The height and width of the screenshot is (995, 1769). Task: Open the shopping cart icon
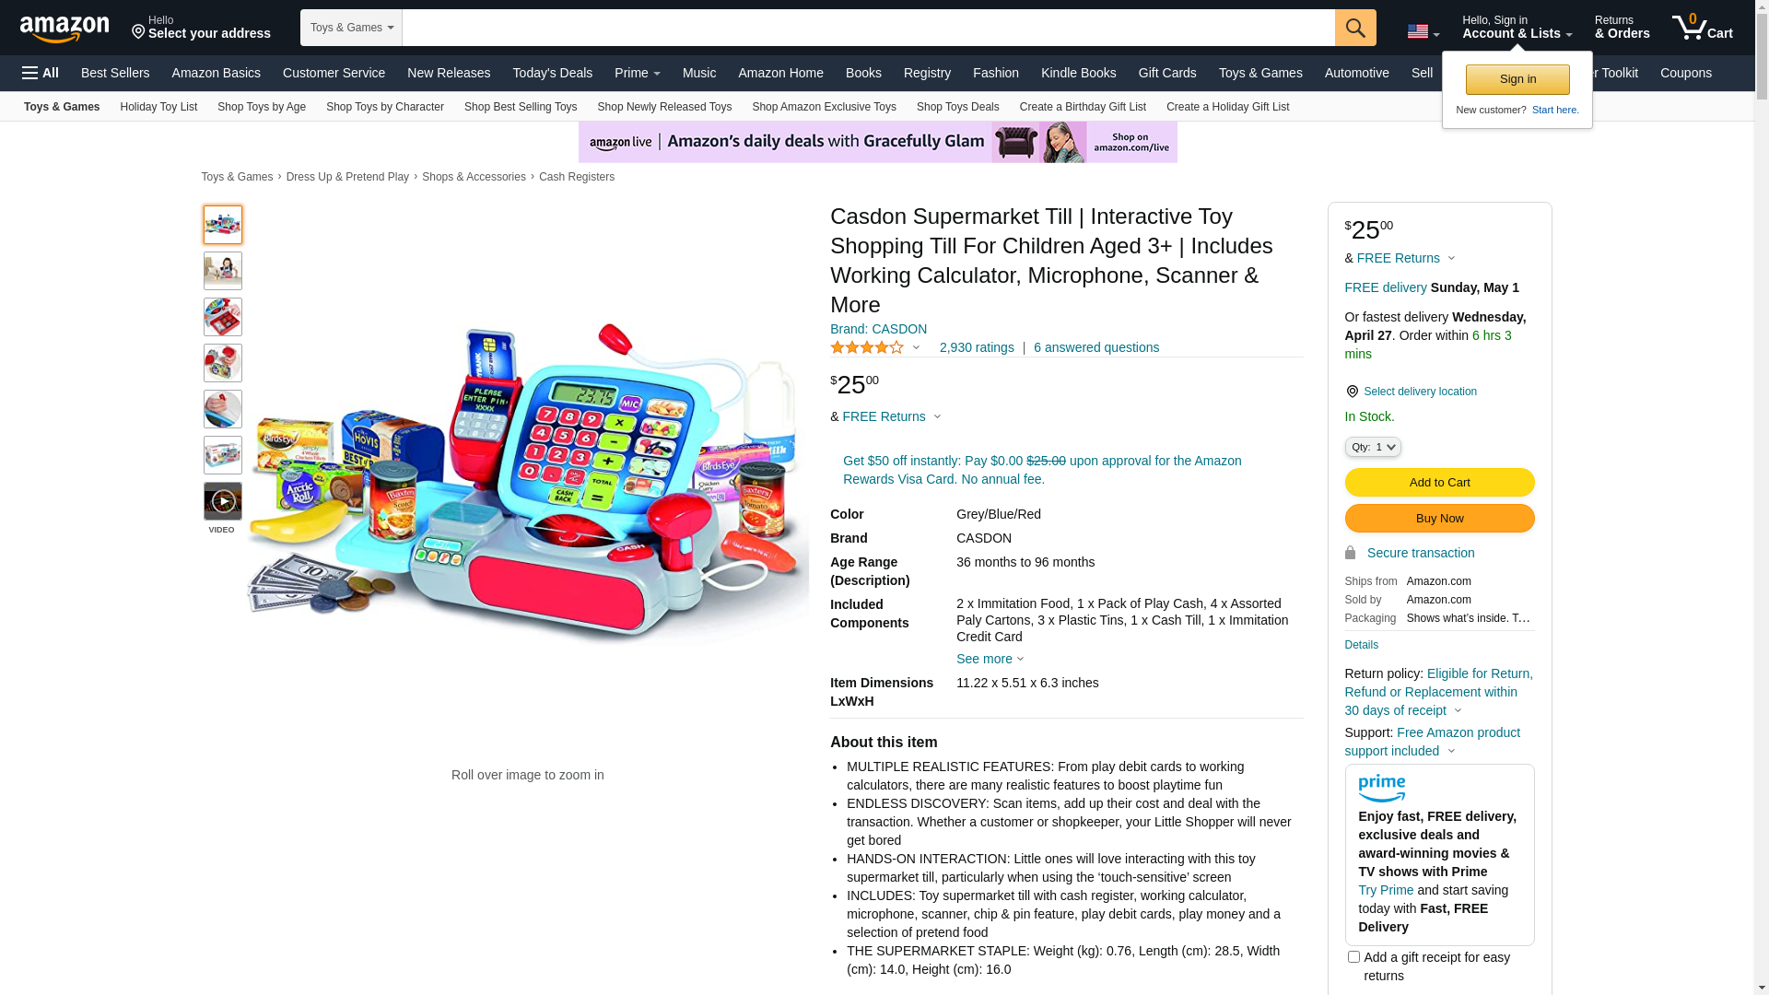tap(1703, 27)
